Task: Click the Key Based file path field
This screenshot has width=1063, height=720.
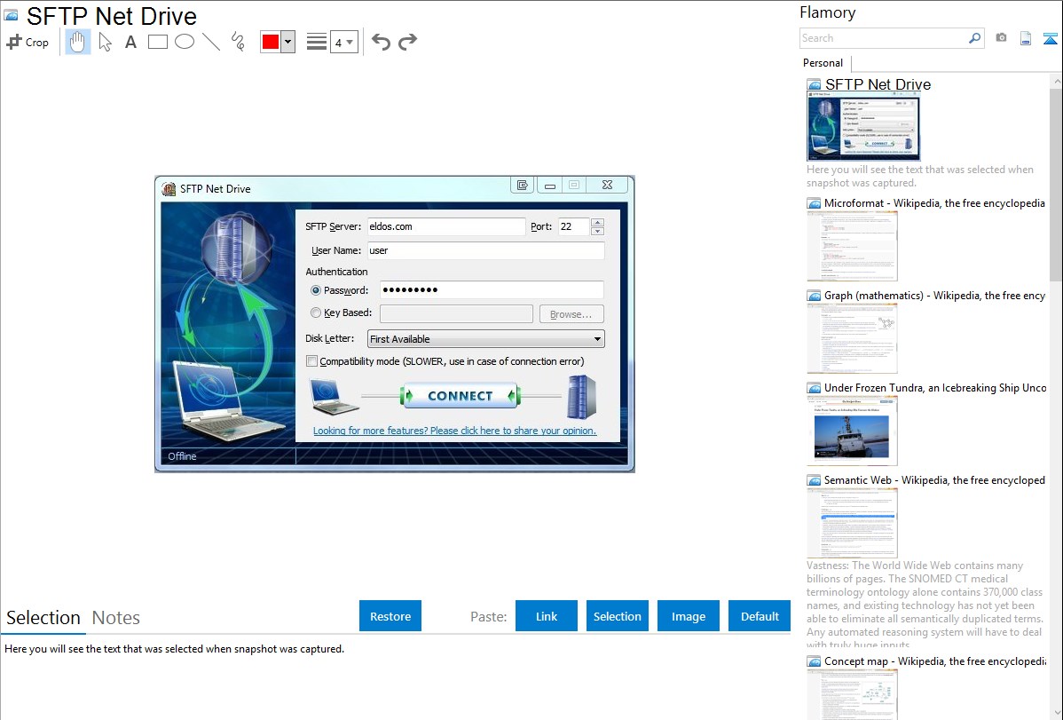Action: [456, 313]
